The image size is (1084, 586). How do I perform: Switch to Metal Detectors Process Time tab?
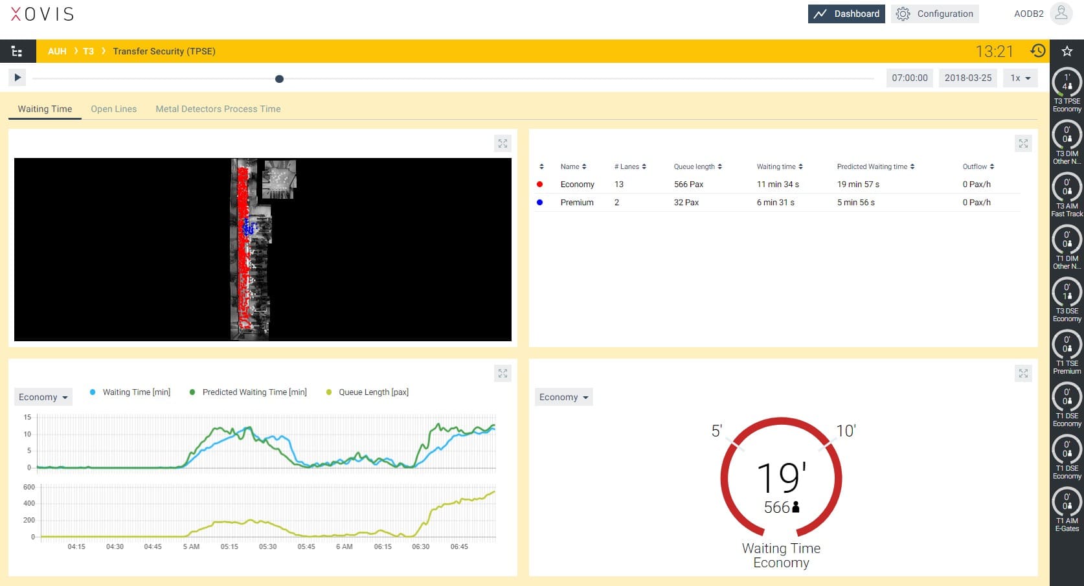point(218,109)
